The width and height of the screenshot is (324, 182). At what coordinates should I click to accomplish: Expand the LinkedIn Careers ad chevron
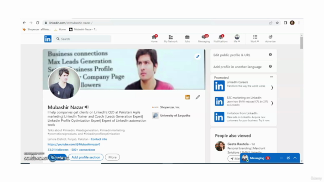tap(272, 87)
